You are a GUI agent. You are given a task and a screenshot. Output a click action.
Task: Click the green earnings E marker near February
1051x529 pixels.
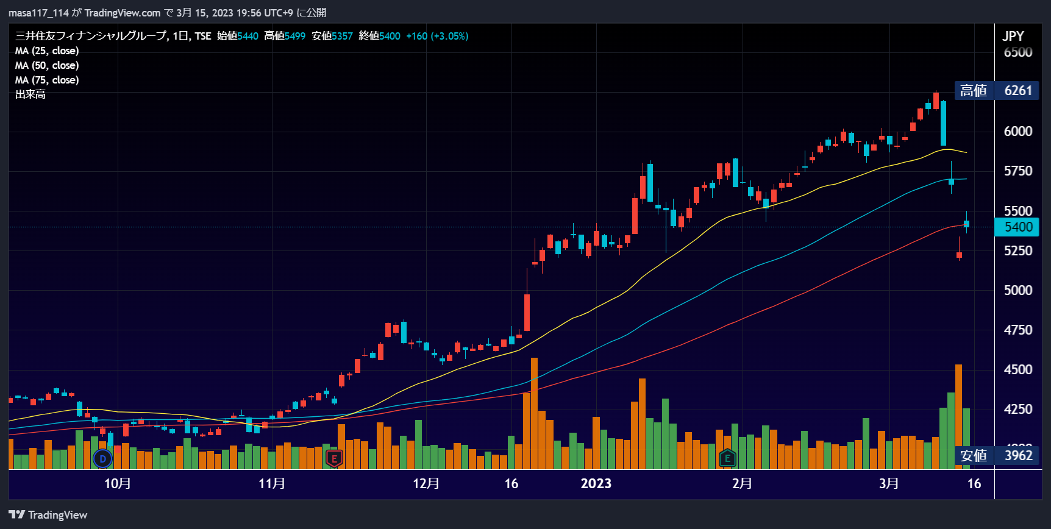727,458
